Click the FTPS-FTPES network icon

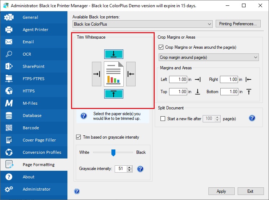(9, 79)
